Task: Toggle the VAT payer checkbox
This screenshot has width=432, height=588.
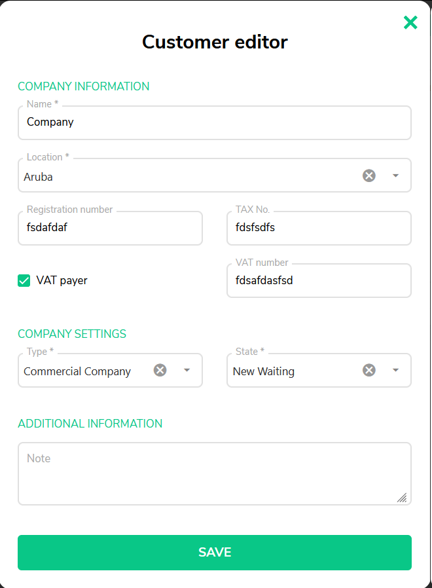Action: (24, 280)
